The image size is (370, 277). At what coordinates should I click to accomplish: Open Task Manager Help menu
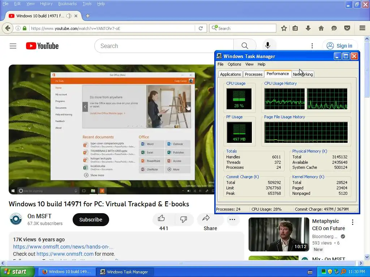[262, 64]
